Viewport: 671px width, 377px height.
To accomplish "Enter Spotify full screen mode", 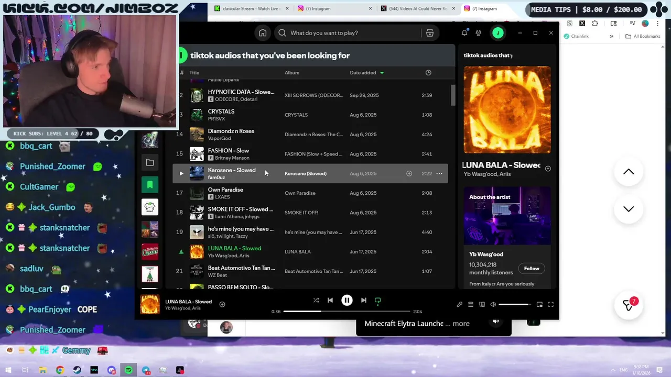I will coord(551,305).
